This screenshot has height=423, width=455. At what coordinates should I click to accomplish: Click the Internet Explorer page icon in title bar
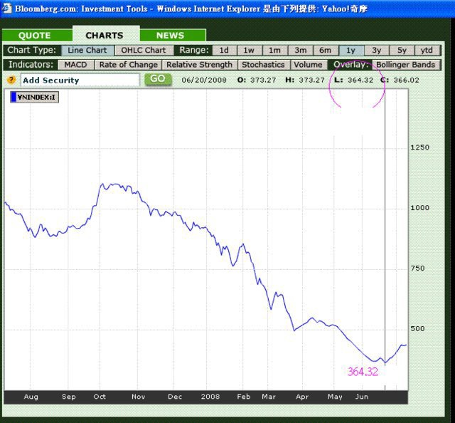pyautogui.click(x=6, y=8)
